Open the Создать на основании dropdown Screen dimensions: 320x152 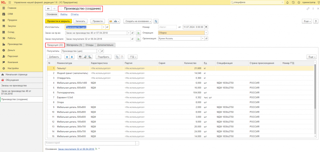138,21
